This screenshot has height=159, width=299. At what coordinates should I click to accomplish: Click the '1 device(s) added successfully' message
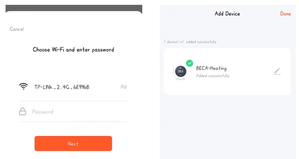click(x=190, y=42)
